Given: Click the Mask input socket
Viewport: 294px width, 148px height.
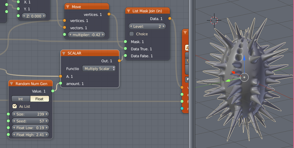Looking at the screenshot, I should coord(126,42).
